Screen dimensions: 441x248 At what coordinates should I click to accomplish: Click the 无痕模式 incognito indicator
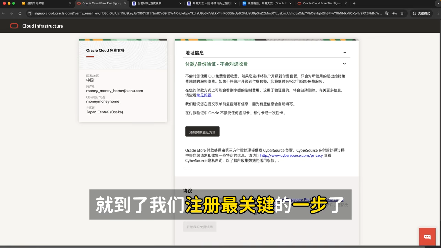(421, 13)
